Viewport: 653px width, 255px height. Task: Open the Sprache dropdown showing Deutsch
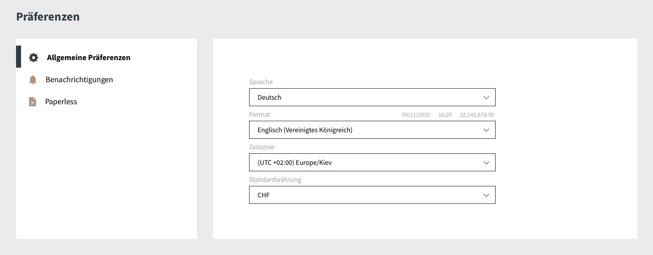click(372, 97)
